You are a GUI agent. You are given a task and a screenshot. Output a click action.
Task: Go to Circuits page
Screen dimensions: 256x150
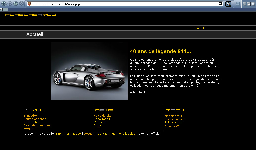pos(99,122)
